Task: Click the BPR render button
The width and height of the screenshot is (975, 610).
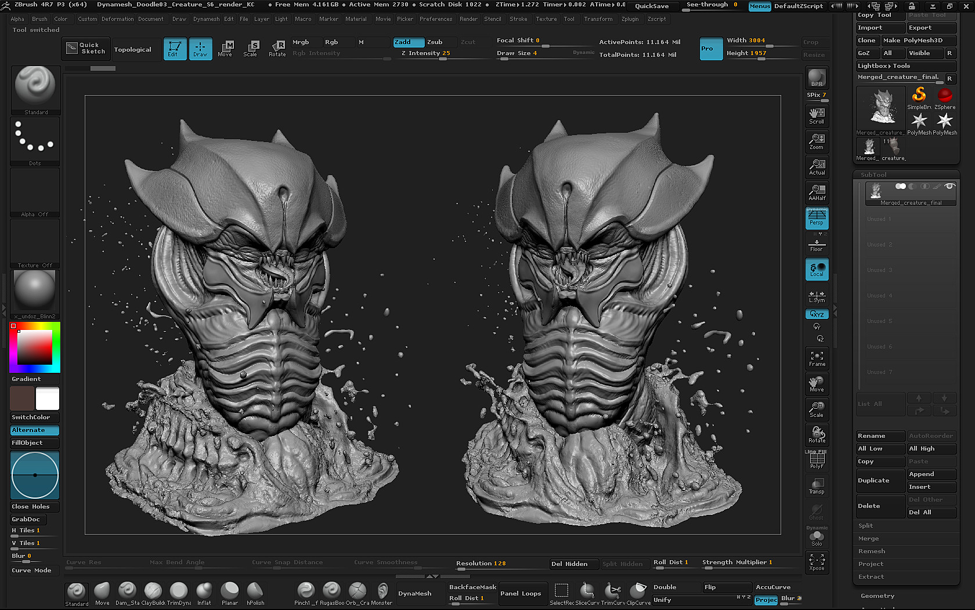Action: click(817, 78)
